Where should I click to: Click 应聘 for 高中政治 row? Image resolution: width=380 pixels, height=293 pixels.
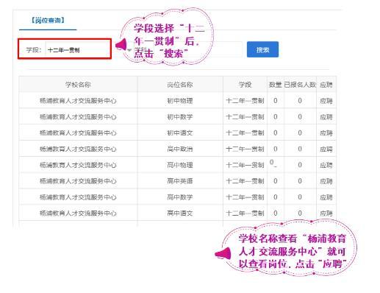click(x=326, y=149)
